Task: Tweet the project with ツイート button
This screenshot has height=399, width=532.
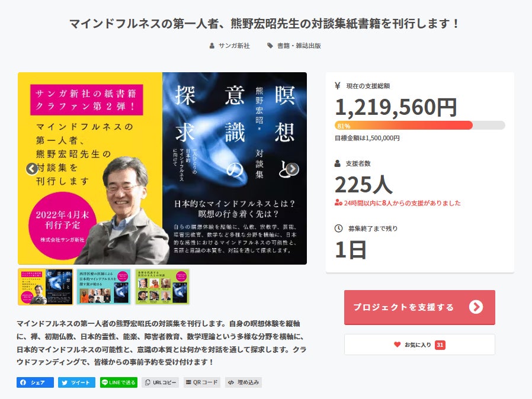Action: point(76,382)
